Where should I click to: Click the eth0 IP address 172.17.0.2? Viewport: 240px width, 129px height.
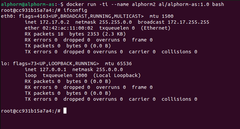click(55, 22)
